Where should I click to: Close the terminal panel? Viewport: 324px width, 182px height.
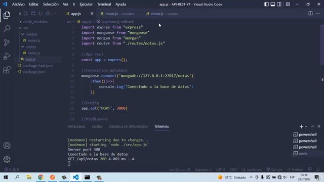coord(319,126)
